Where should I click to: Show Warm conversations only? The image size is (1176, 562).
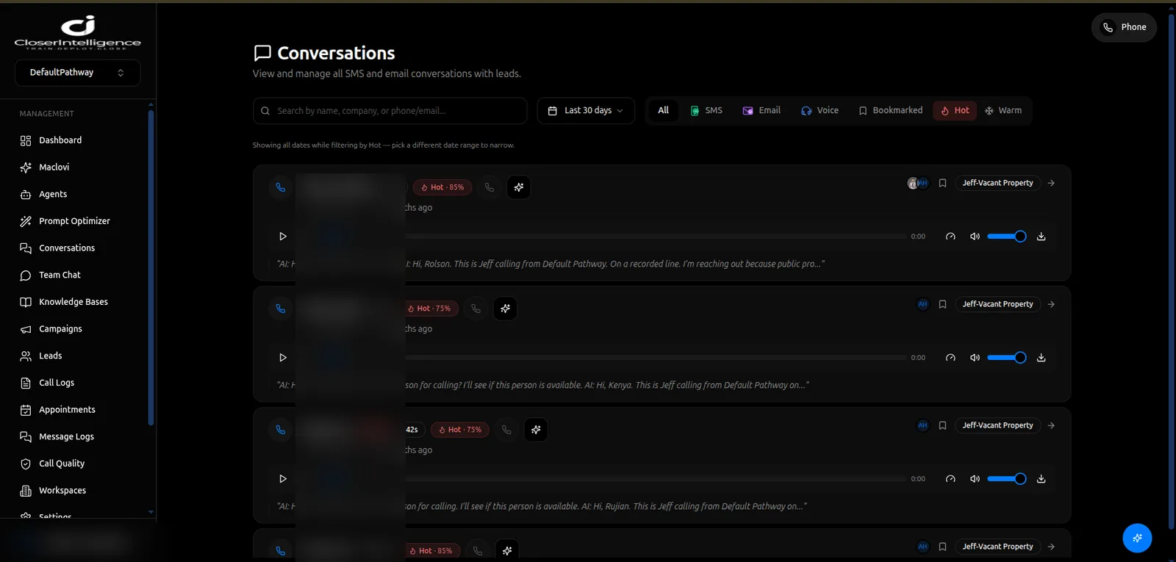pos(1003,111)
